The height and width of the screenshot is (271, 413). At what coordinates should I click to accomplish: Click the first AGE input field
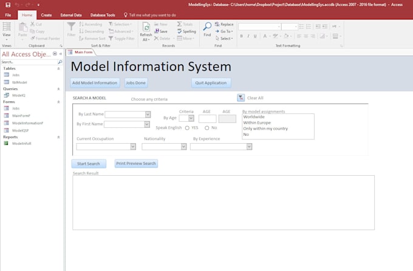208,119
